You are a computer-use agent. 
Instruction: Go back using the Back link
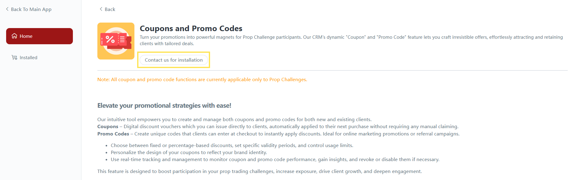tap(110, 9)
